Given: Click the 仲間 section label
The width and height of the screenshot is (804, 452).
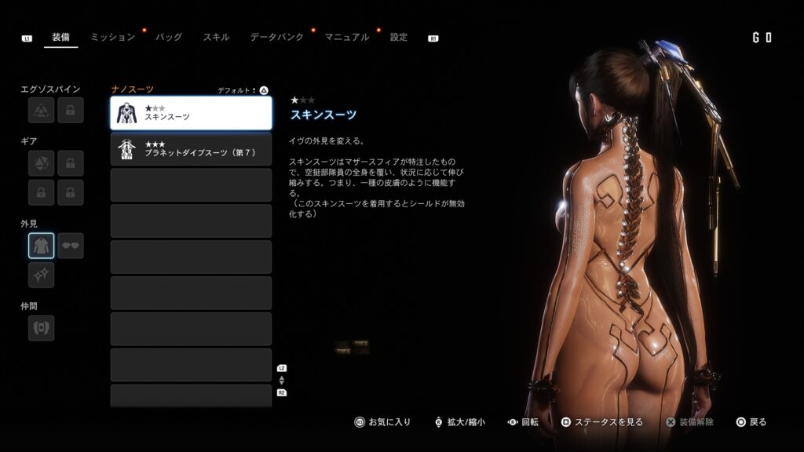Looking at the screenshot, I should coord(29,306).
